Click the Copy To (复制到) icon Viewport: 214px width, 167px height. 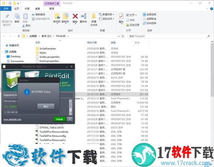66,18
